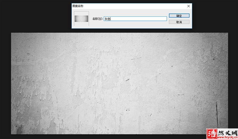
Task: Click the 图案名称 dialog title text
Action: (78, 6)
